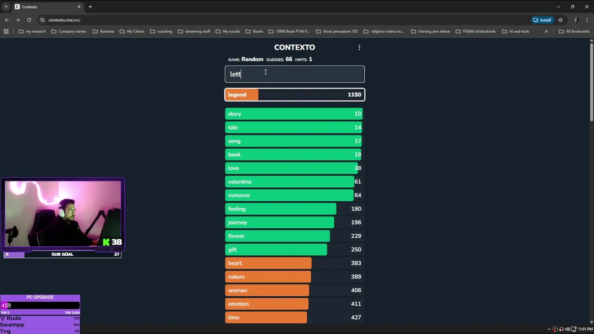Show hidden system tray icons chevron

pos(549,329)
